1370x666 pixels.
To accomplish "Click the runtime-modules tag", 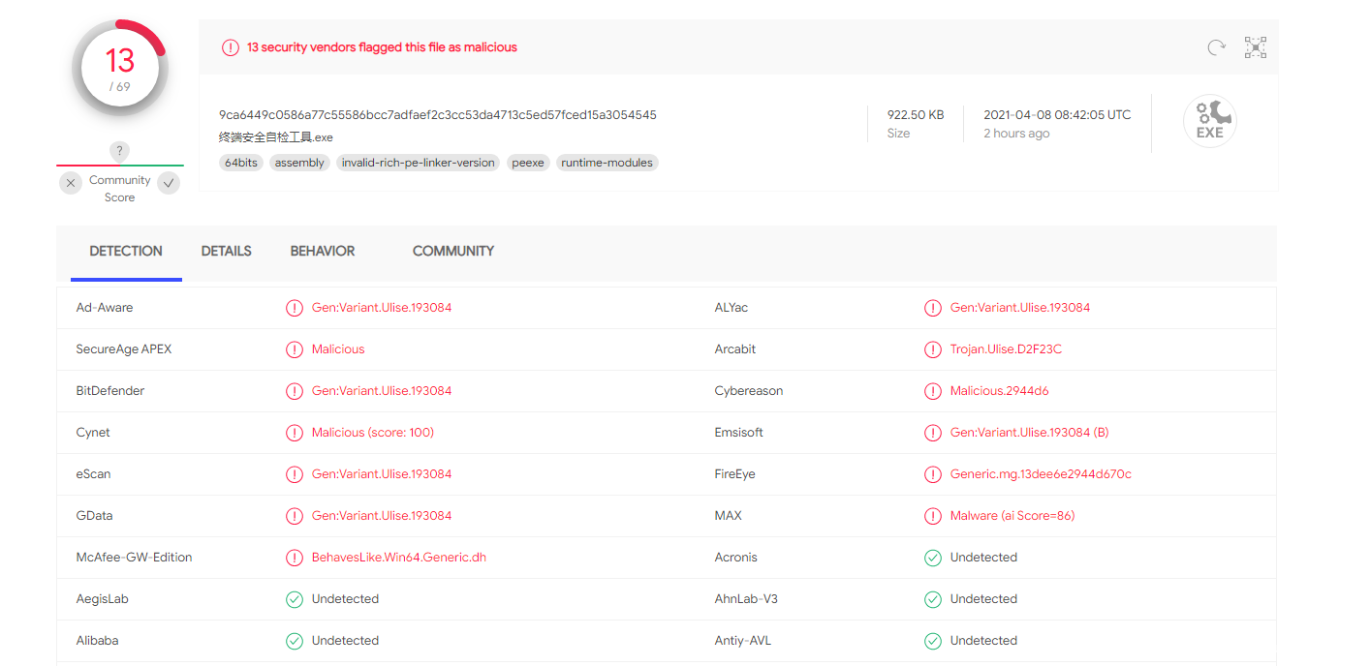I will click(607, 163).
